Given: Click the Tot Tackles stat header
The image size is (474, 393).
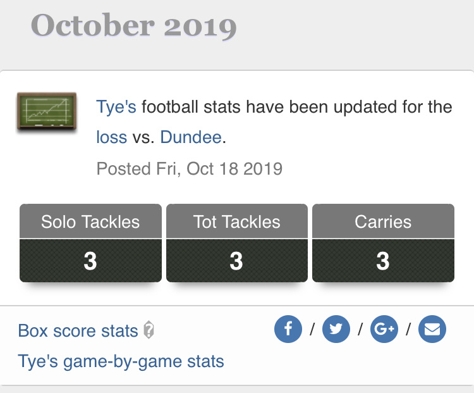Looking at the screenshot, I should pyautogui.click(x=237, y=222).
